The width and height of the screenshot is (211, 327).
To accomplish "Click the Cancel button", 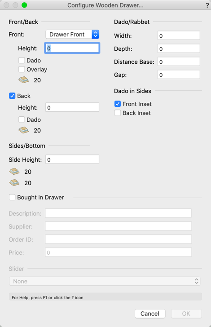I will (150, 314).
